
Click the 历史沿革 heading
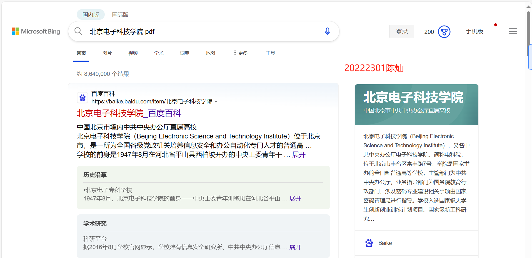coord(95,175)
